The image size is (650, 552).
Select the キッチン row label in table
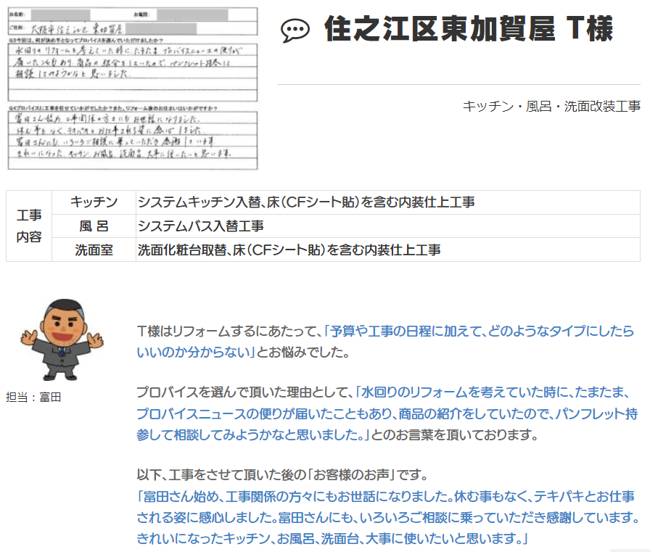tap(94, 202)
